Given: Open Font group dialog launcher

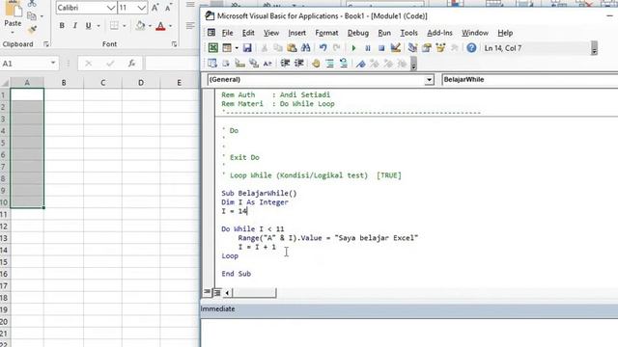Looking at the screenshot, I should coord(174,44).
